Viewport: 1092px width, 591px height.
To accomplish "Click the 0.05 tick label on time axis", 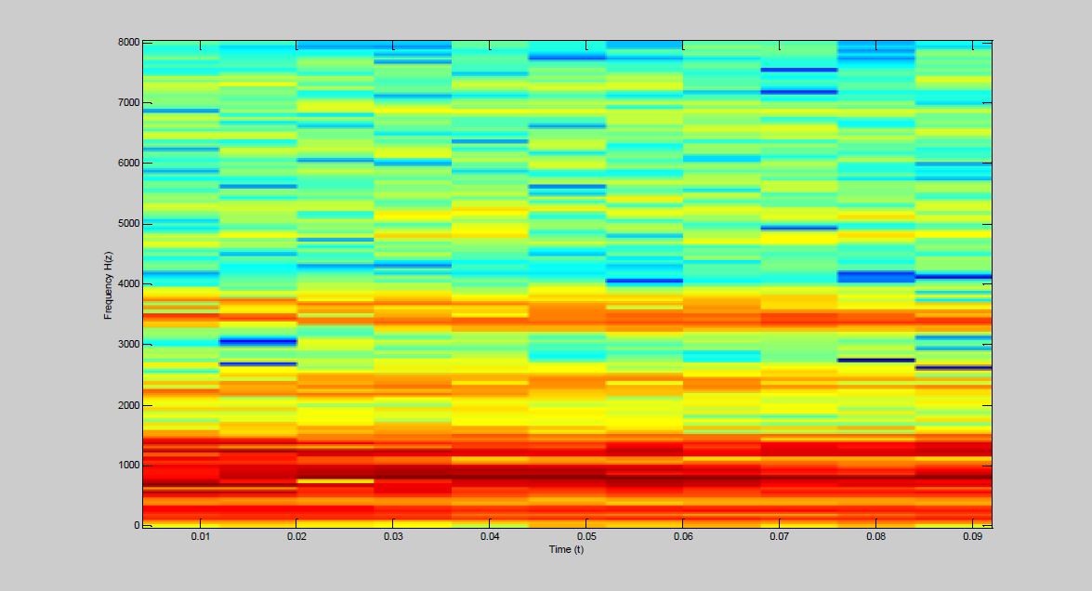I will (586, 537).
